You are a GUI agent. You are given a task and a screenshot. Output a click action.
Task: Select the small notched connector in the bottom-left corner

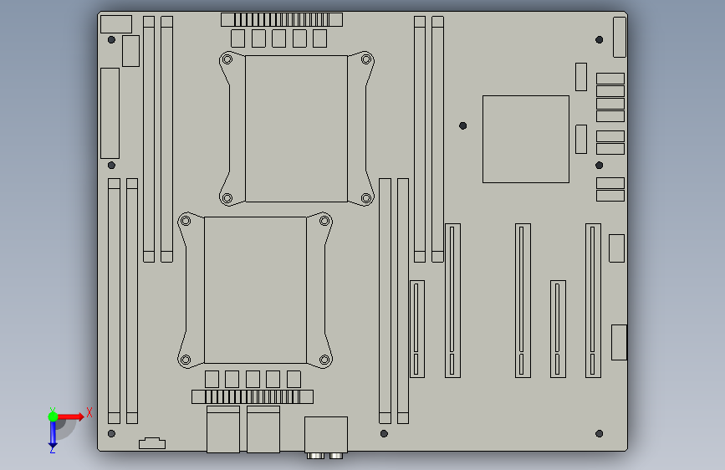pos(152,443)
